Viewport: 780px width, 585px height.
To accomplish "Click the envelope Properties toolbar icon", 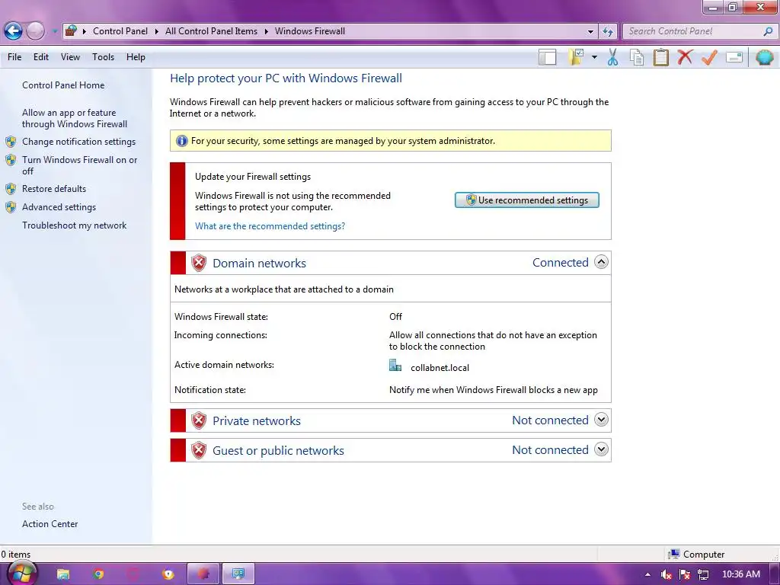I will [734, 57].
